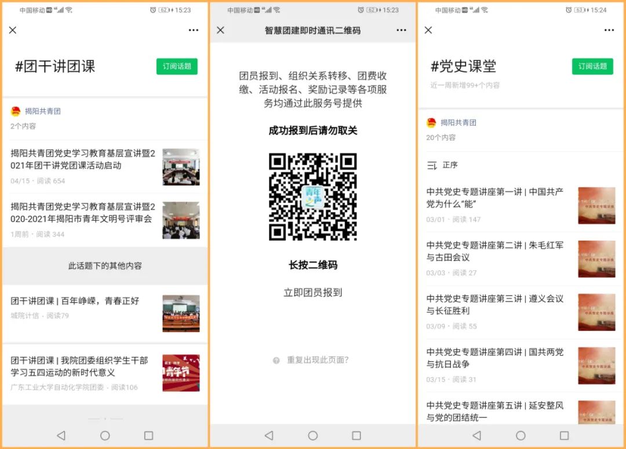This screenshot has width=626, height=449.
Task: Tap the alarm icon in 15:24 status bar
Action: tap(569, 10)
